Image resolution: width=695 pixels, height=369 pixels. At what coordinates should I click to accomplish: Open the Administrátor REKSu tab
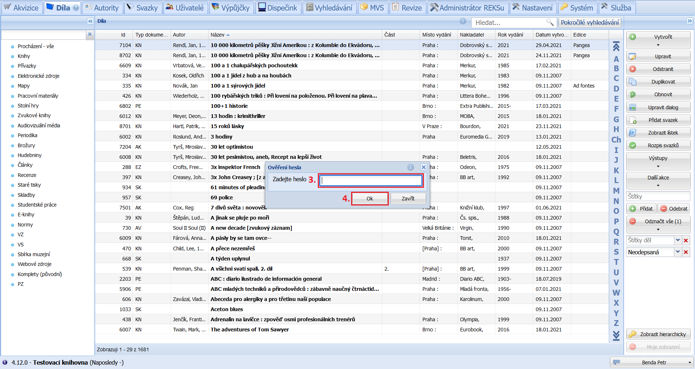click(468, 8)
